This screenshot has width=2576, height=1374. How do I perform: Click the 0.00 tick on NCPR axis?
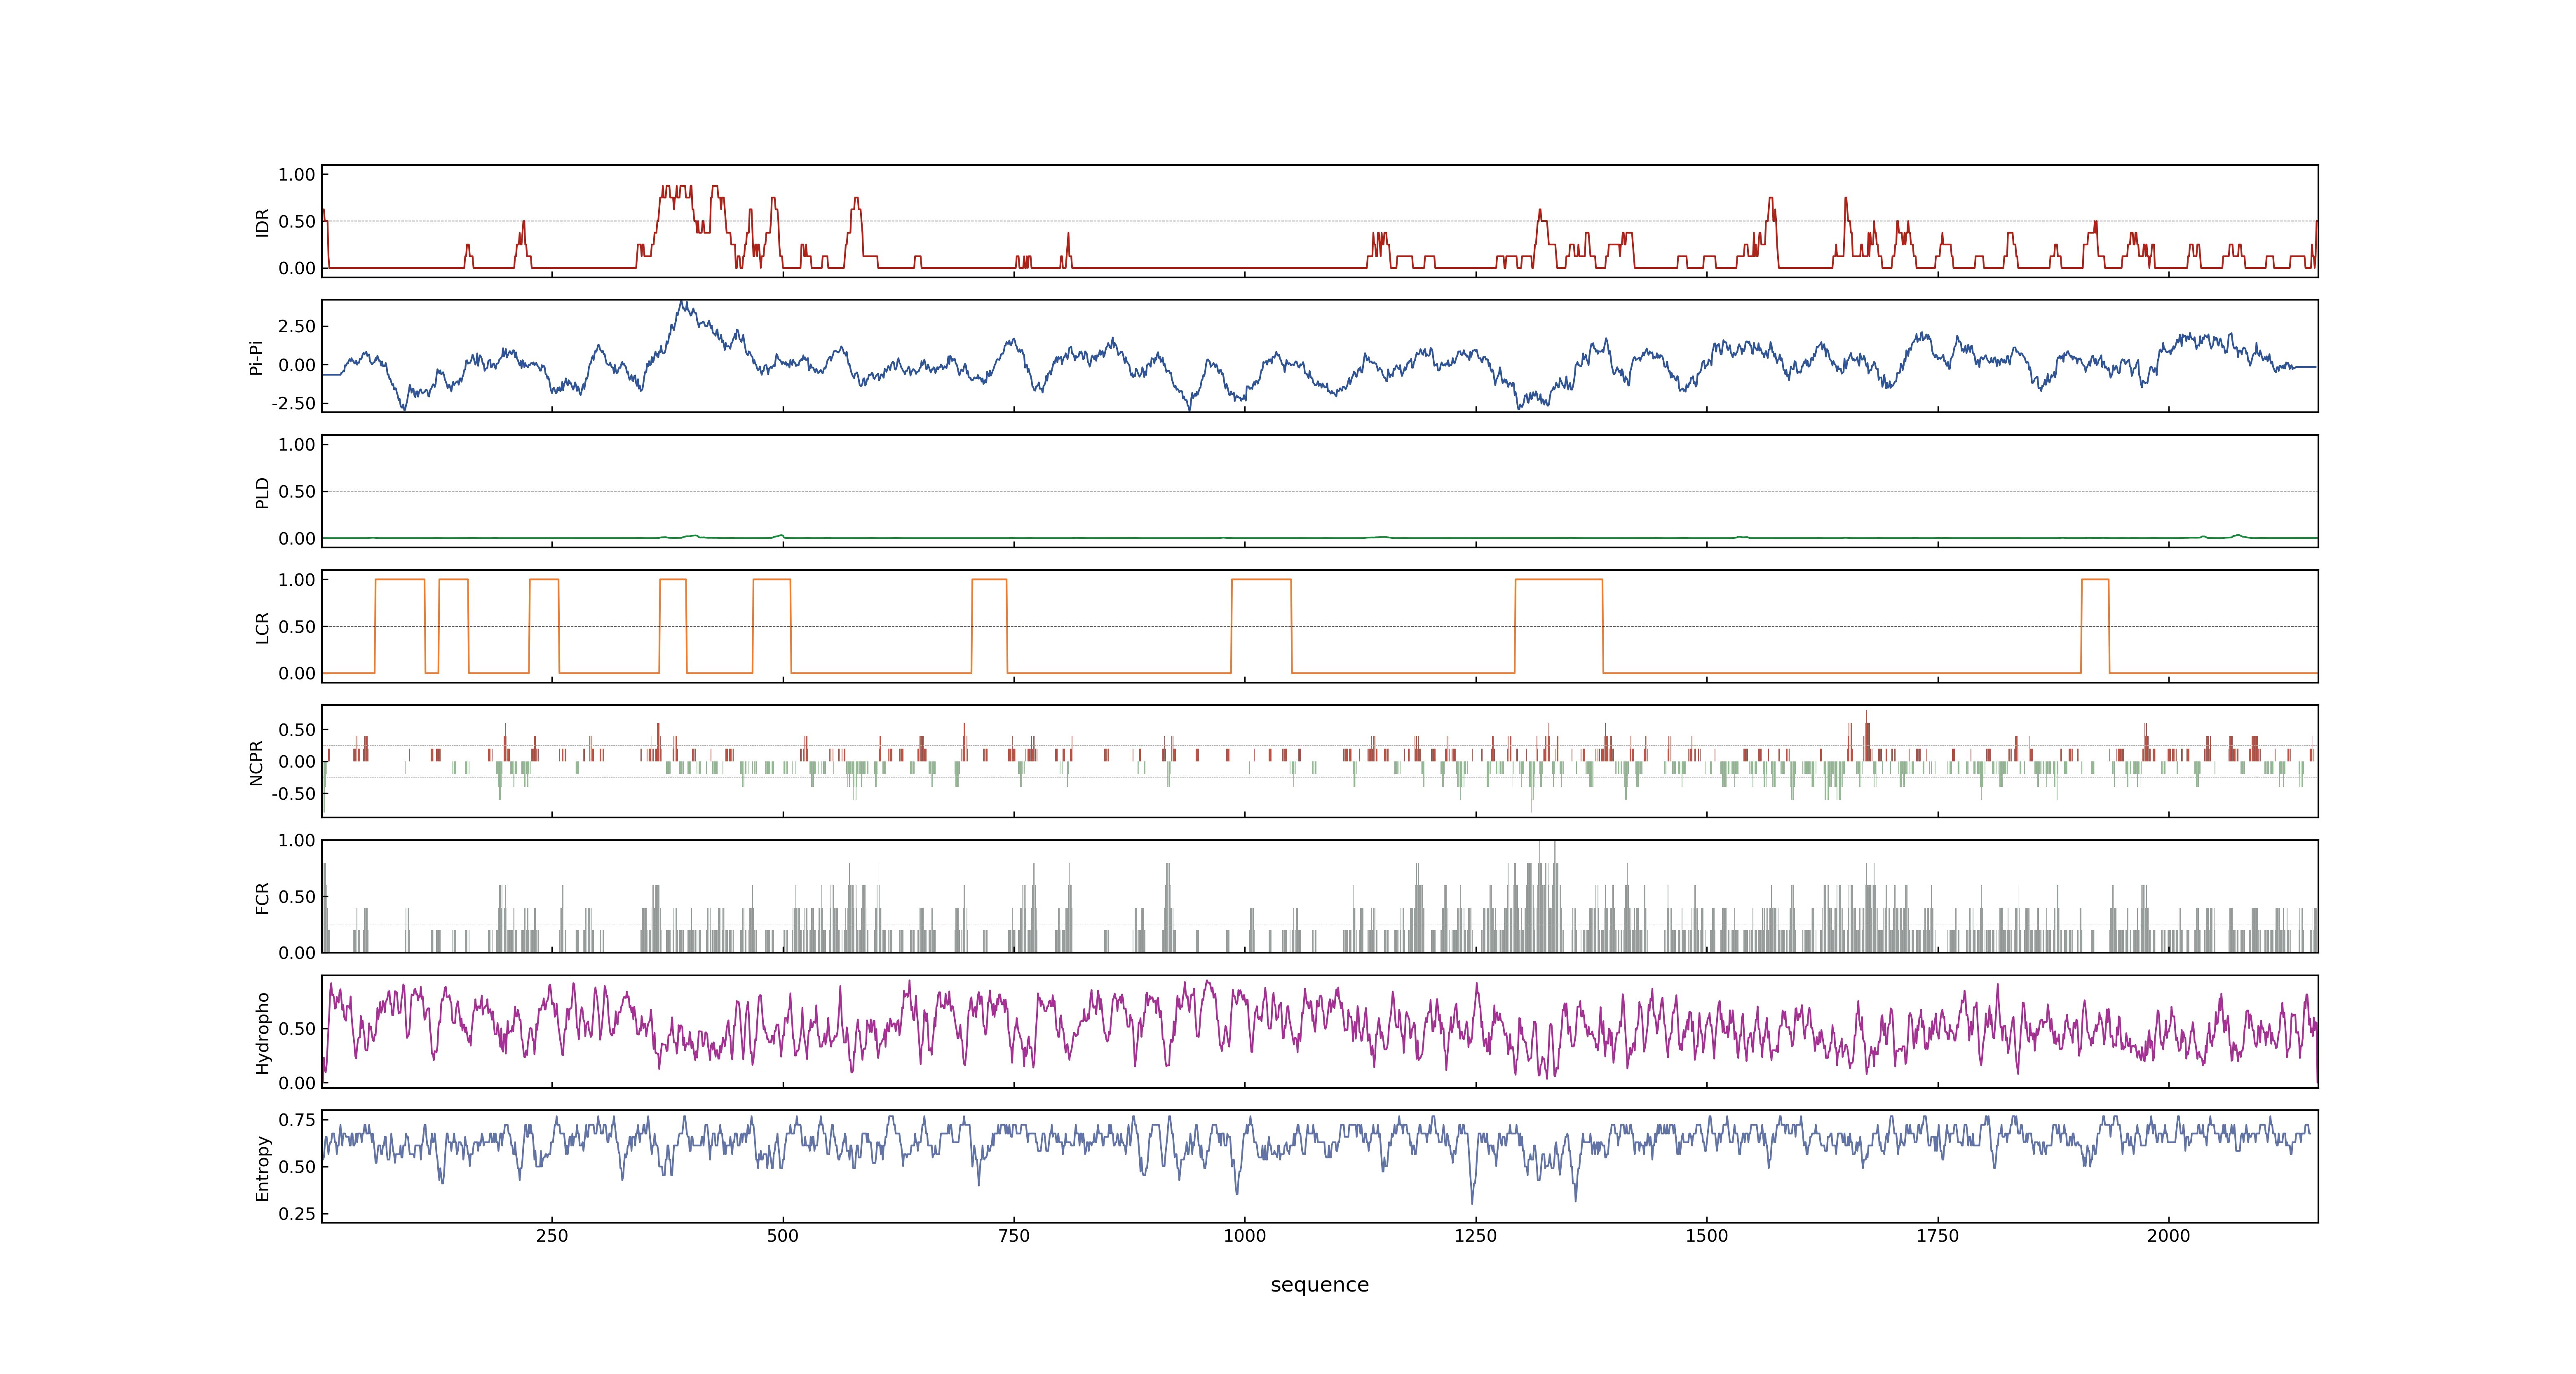(297, 762)
